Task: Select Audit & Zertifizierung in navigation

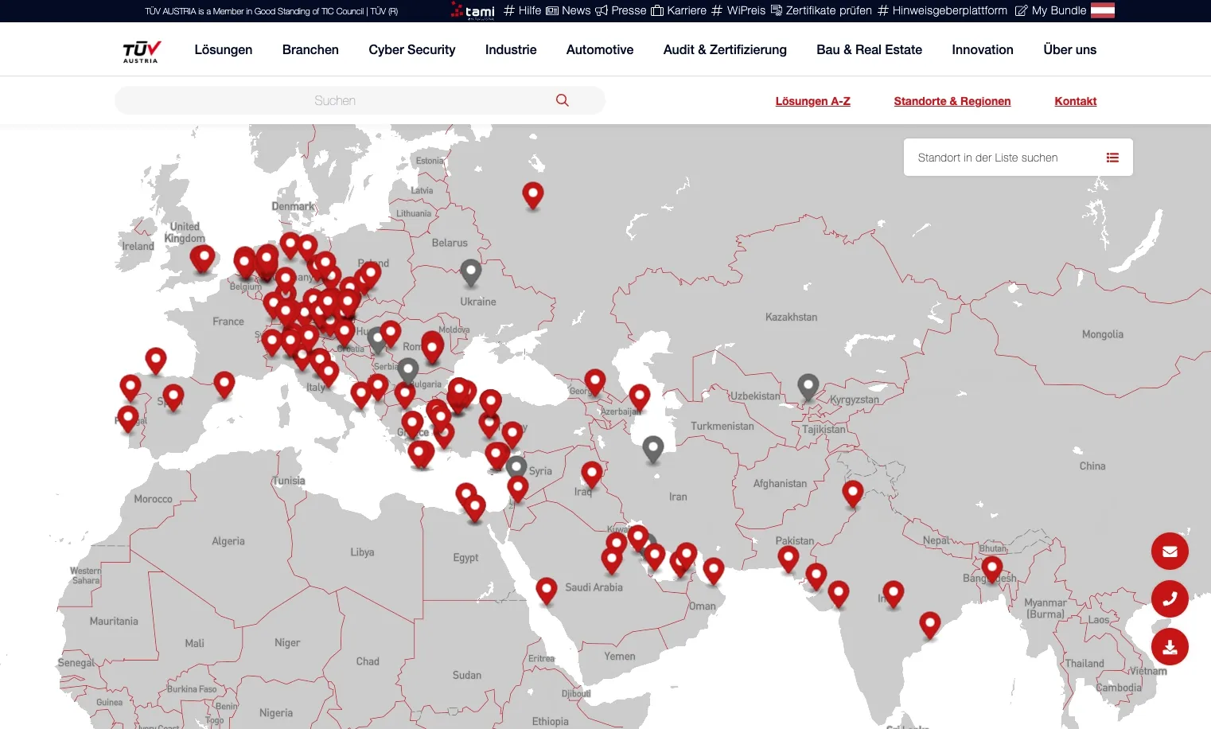Action: click(725, 49)
